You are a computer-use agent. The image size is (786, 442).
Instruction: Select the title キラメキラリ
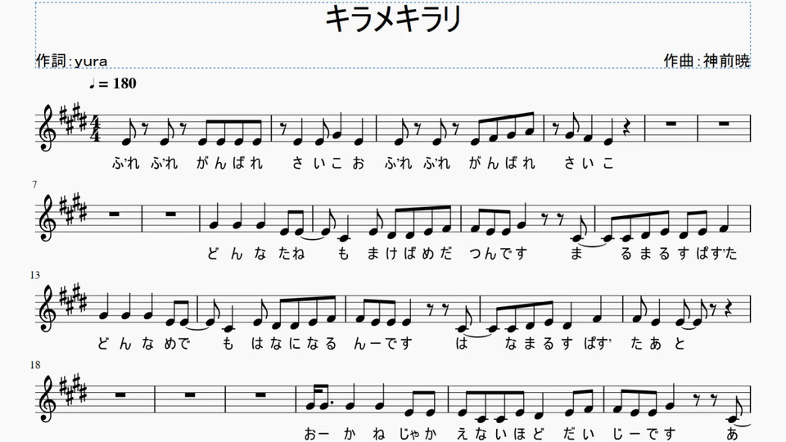click(x=394, y=20)
